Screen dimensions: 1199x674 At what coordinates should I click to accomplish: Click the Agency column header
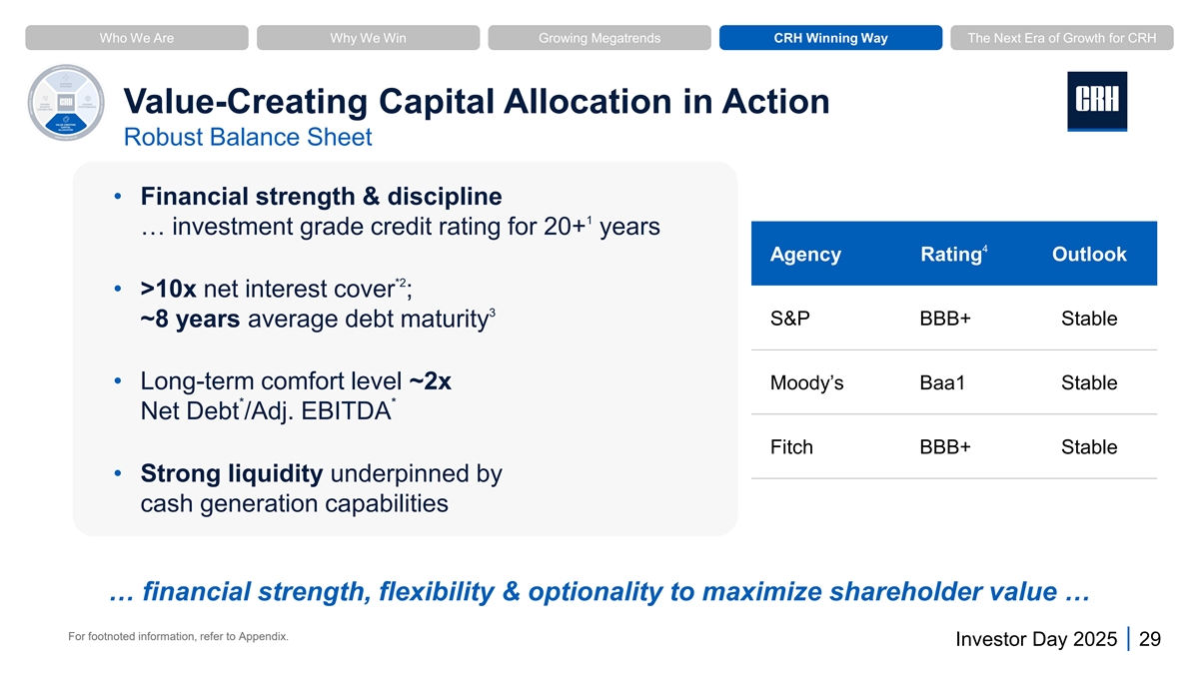tap(805, 255)
